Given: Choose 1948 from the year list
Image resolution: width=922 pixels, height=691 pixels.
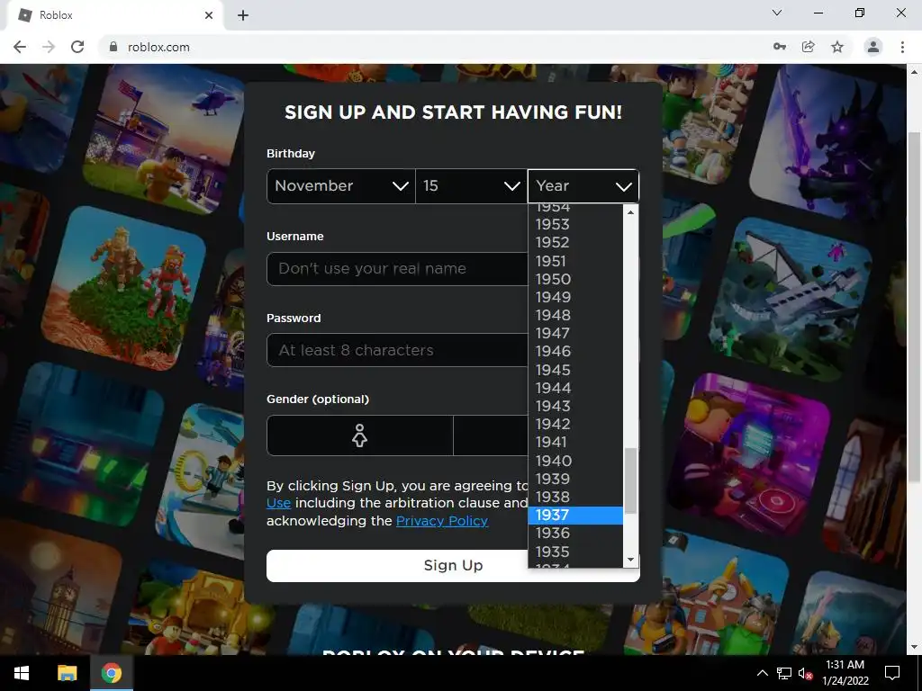Looking at the screenshot, I should tap(575, 316).
